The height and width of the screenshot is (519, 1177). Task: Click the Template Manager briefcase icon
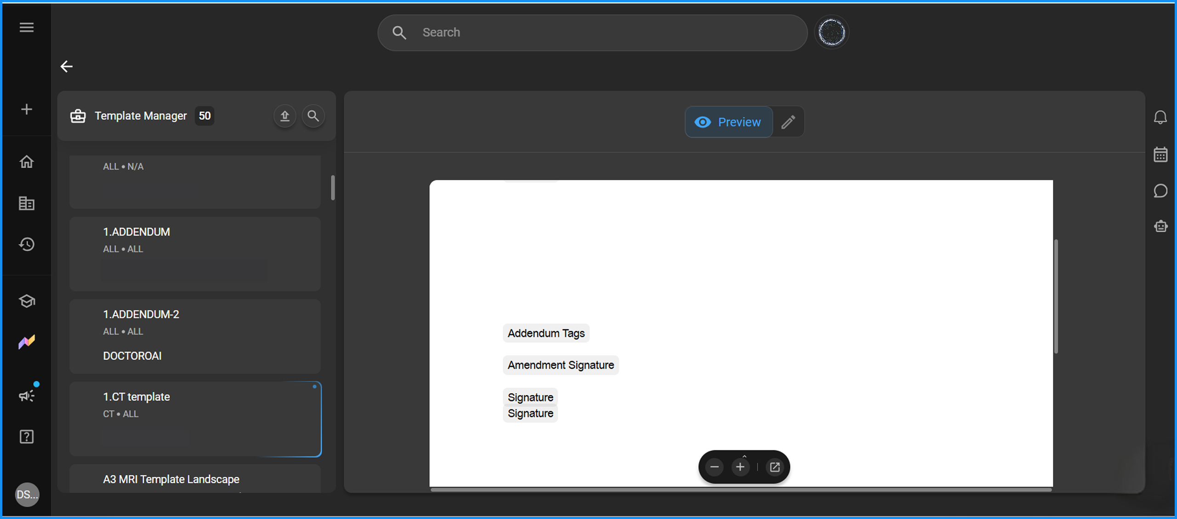pos(78,116)
